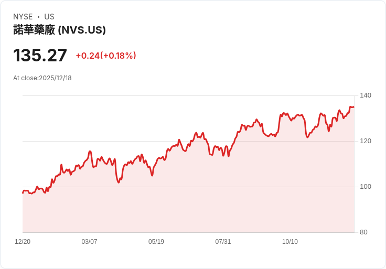This screenshot has width=386, height=269.
Task: Click the 140 horizontal gridline
Action: pyautogui.click(x=189, y=95)
